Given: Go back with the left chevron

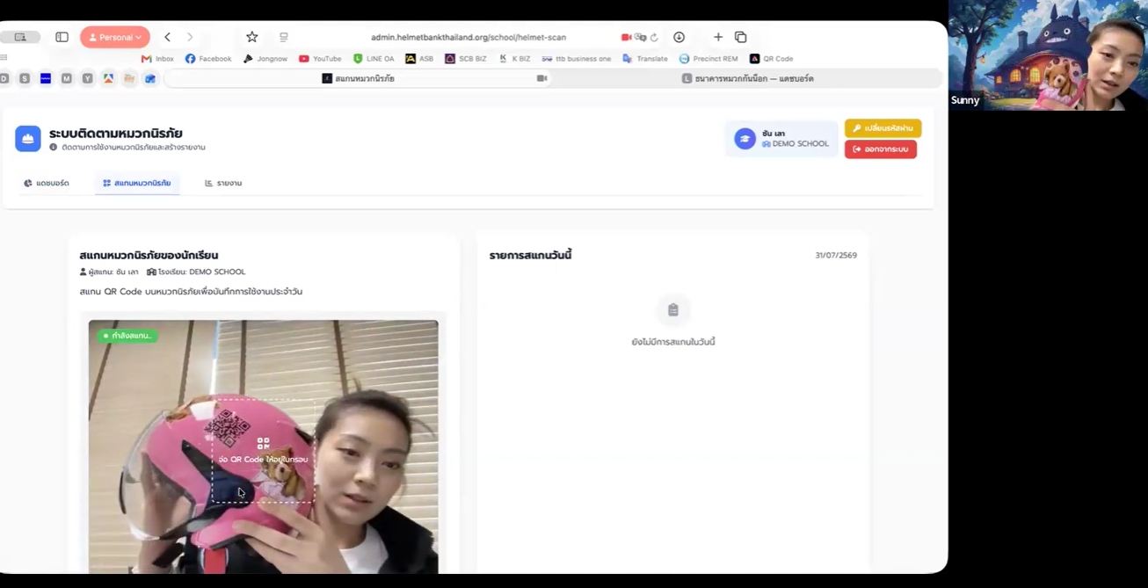Looking at the screenshot, I should [168, 37].
